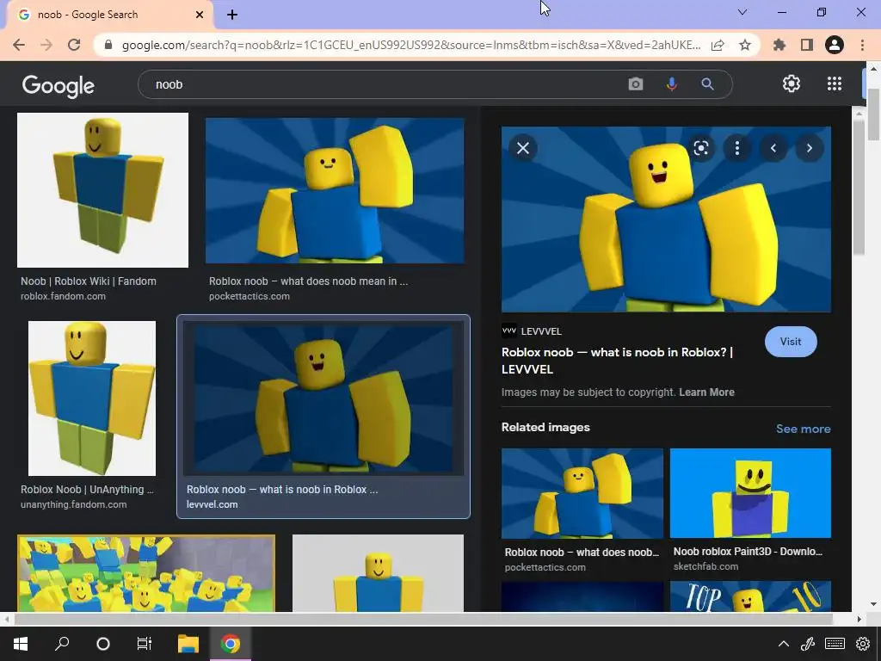Viewport: 881px width, 661px height.
Task: Open the Google apps grid
Action: click(835, 83)
